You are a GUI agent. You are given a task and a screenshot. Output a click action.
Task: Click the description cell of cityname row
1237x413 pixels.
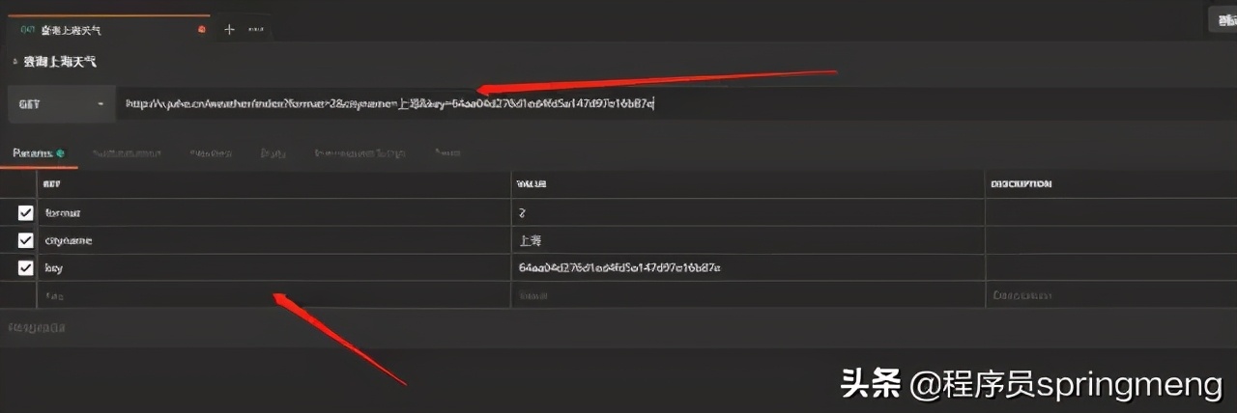click(1111, 240)
